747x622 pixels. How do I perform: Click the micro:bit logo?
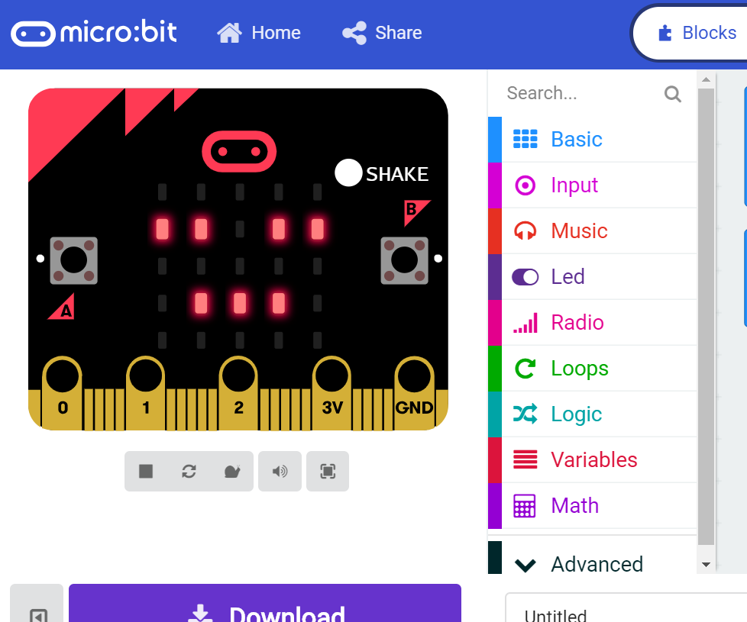(92, 32)
